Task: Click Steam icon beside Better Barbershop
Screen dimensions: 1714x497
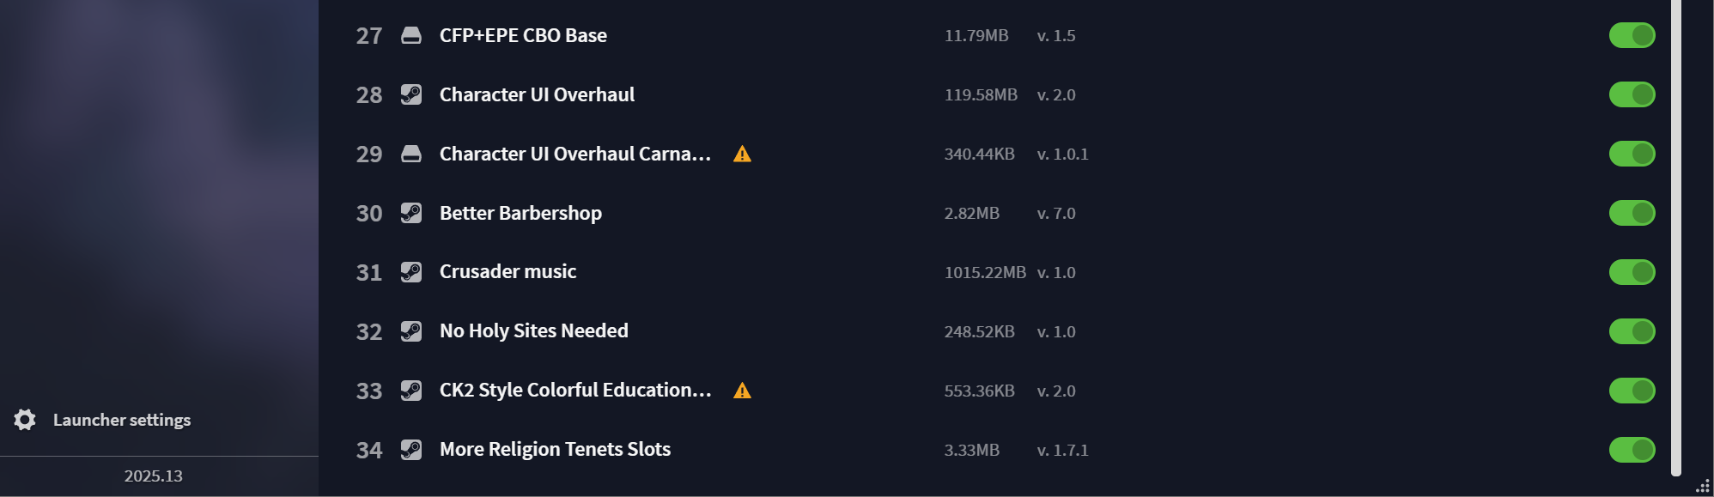Action: [x=411, y=213]
